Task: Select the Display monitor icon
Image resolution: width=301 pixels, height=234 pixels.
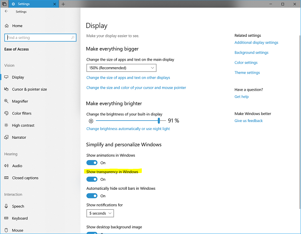Action: coord(6,77)
